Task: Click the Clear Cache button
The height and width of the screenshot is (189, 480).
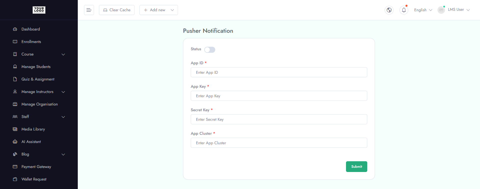Action: 117,10
